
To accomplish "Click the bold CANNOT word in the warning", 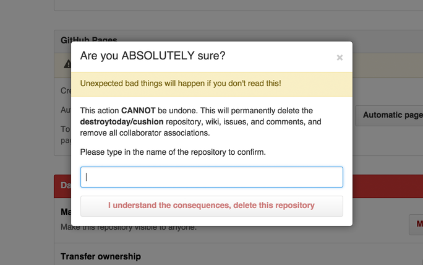I will coord(138,110).
